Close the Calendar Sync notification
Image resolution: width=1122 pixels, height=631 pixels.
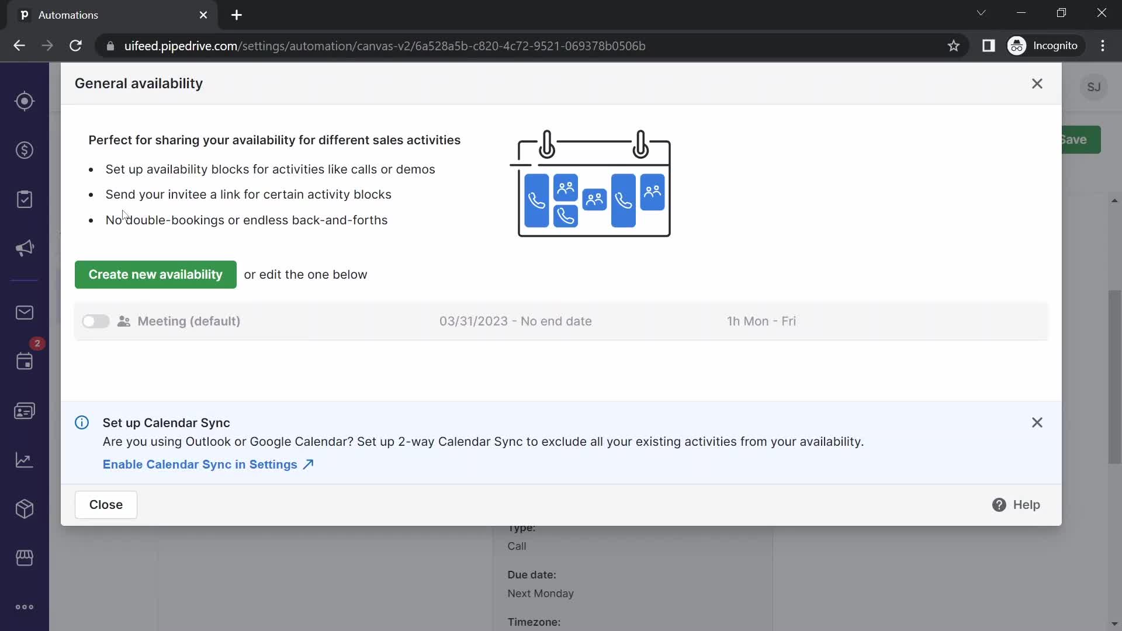pyautogui.click(x=1037, y=421)
